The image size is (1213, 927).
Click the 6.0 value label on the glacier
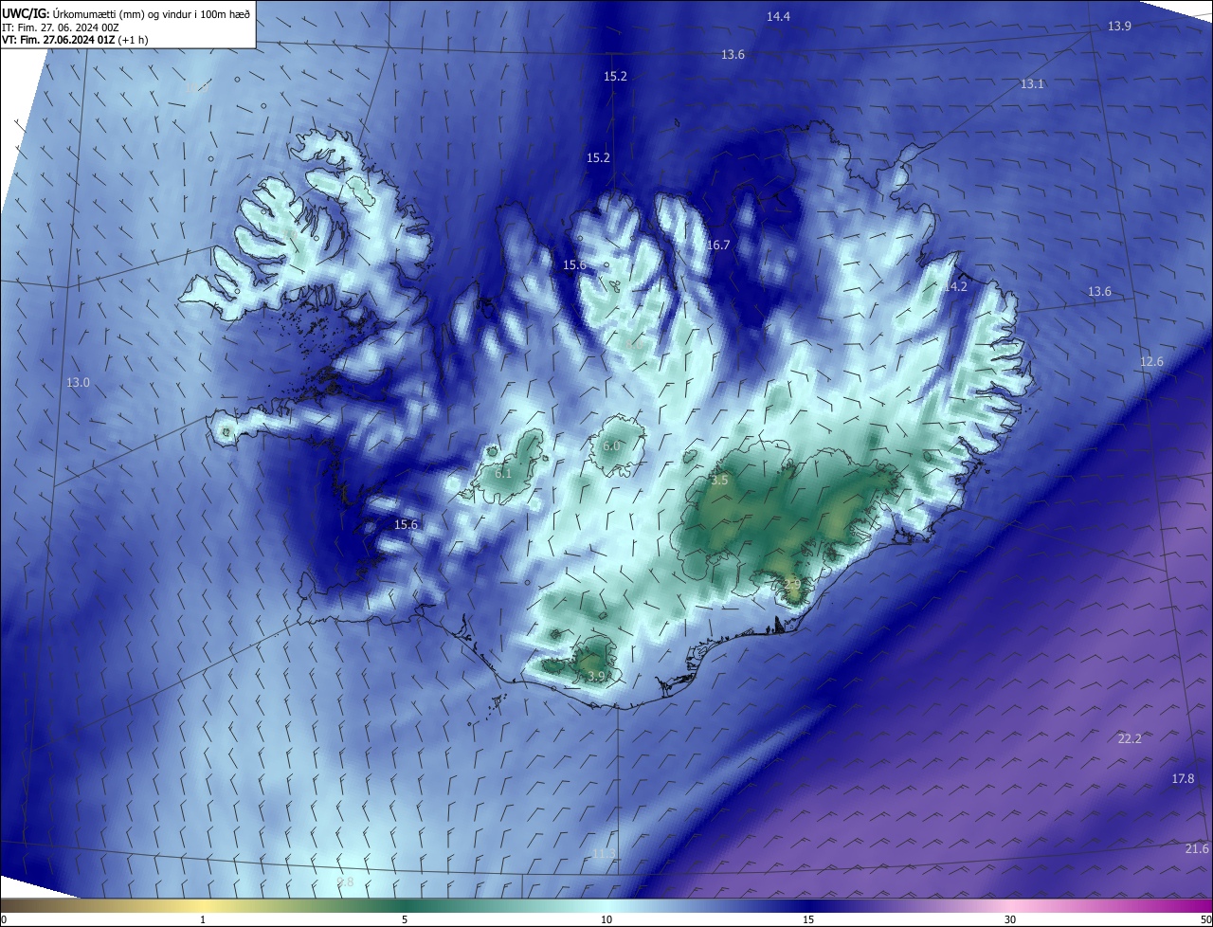(611, 446)
